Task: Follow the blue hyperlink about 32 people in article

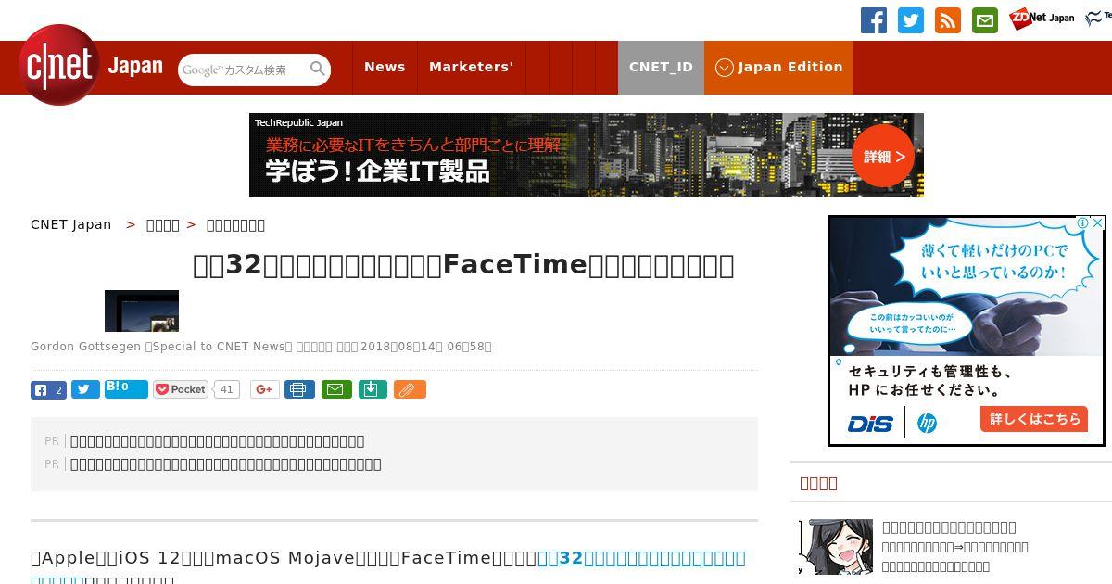Action: click(641, 558)
